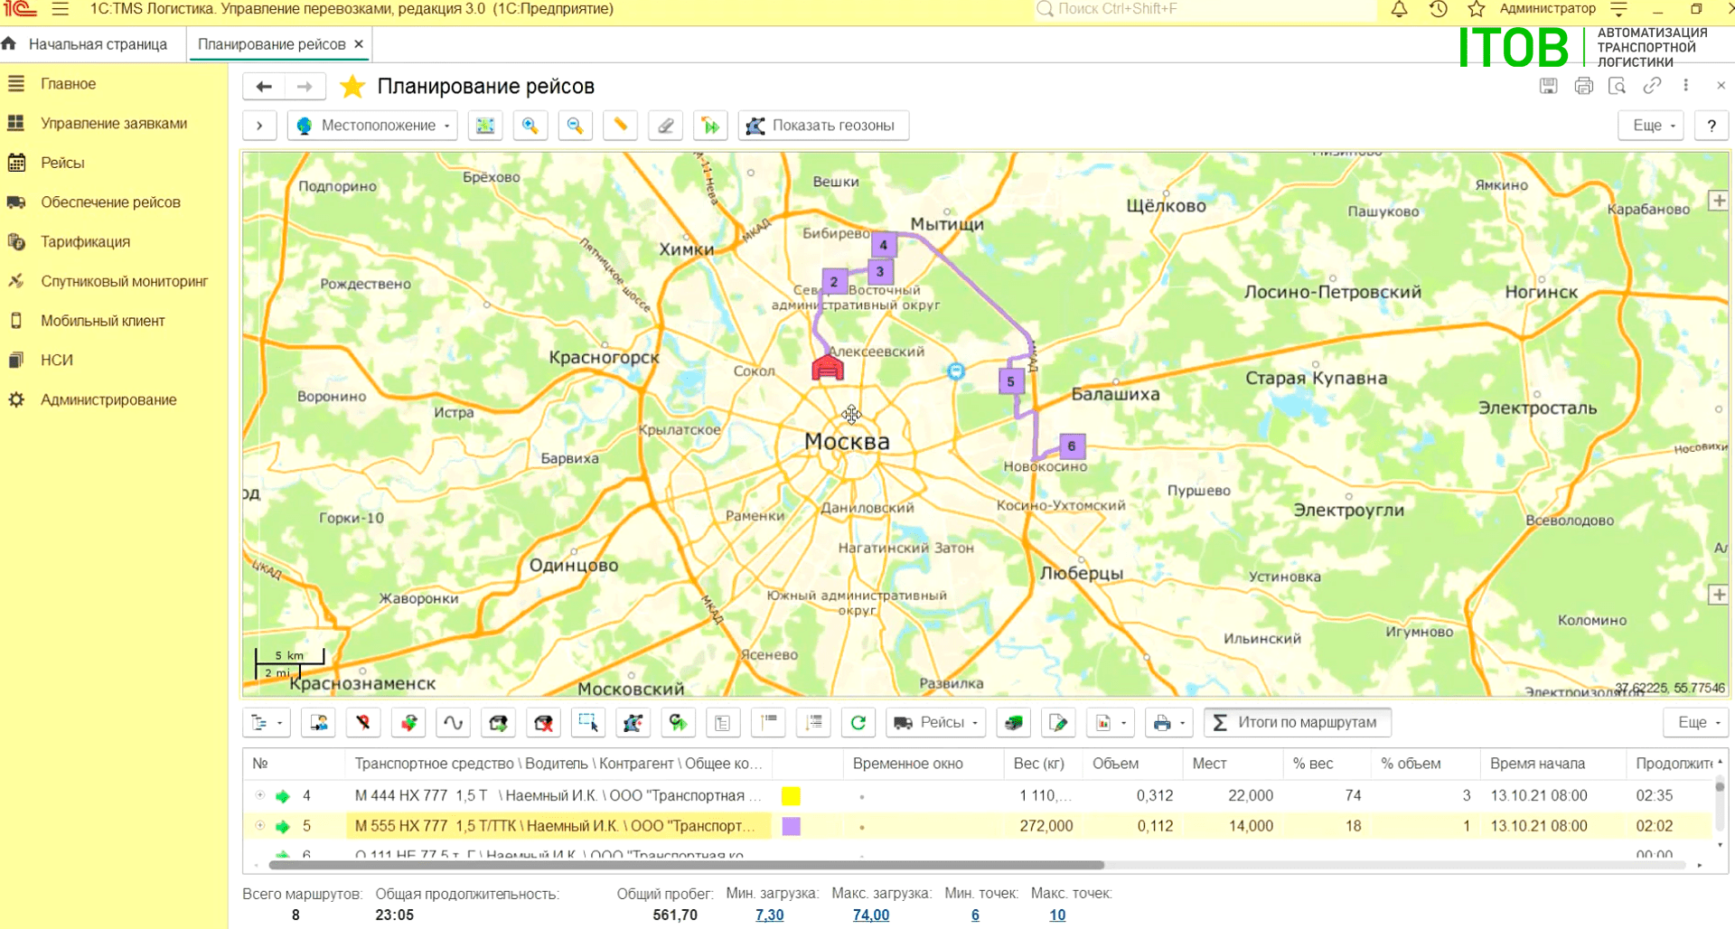Open Управление заявками in the sidebar
1735x929 pixels.
(x=114, y=124)
